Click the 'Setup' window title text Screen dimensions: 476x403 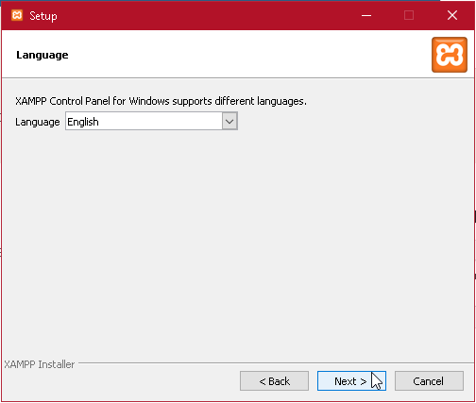(43, 16)
